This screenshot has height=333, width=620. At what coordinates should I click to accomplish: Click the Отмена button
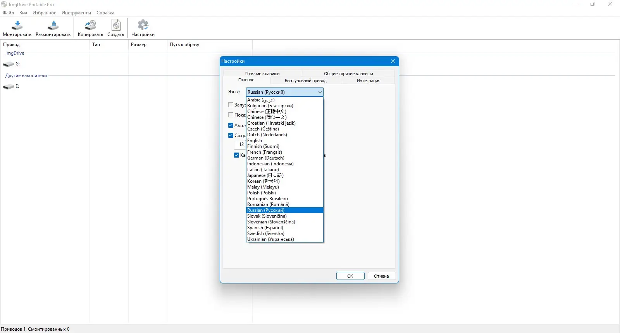(381, 276)
